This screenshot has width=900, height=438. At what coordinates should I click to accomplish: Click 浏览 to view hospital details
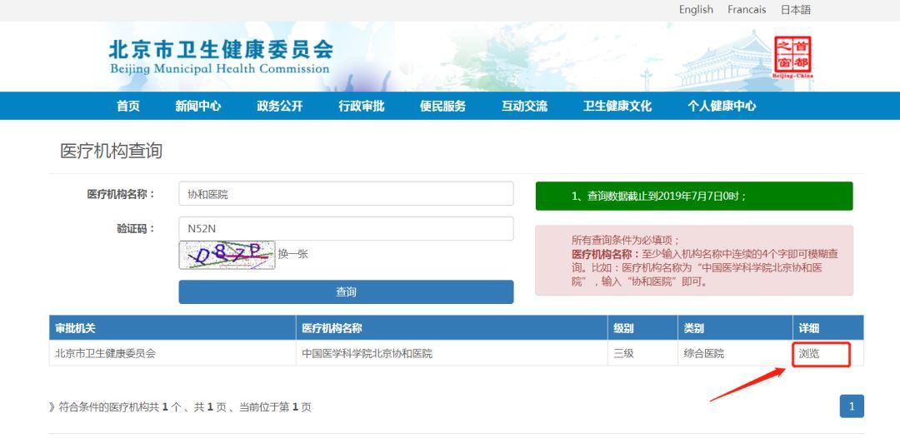pos(809,354)
